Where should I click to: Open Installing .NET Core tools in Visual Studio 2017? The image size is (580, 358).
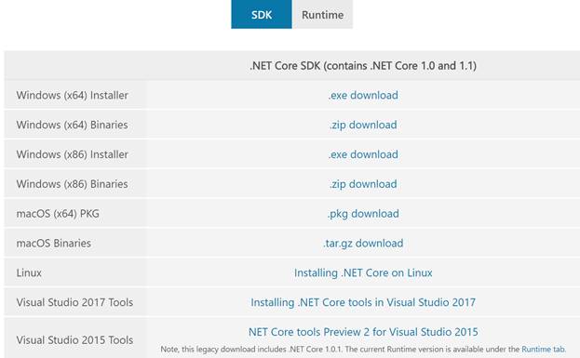coord(363,302)
